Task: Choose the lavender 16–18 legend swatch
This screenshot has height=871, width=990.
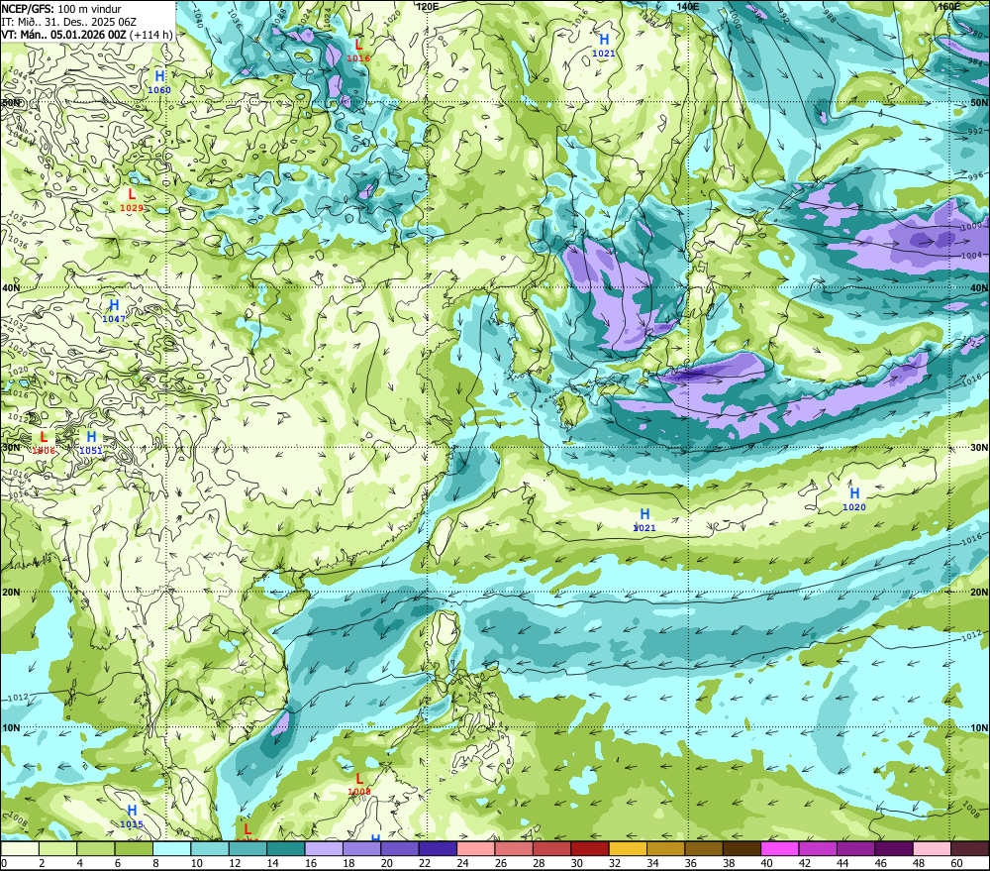Action: pos(324,848)
